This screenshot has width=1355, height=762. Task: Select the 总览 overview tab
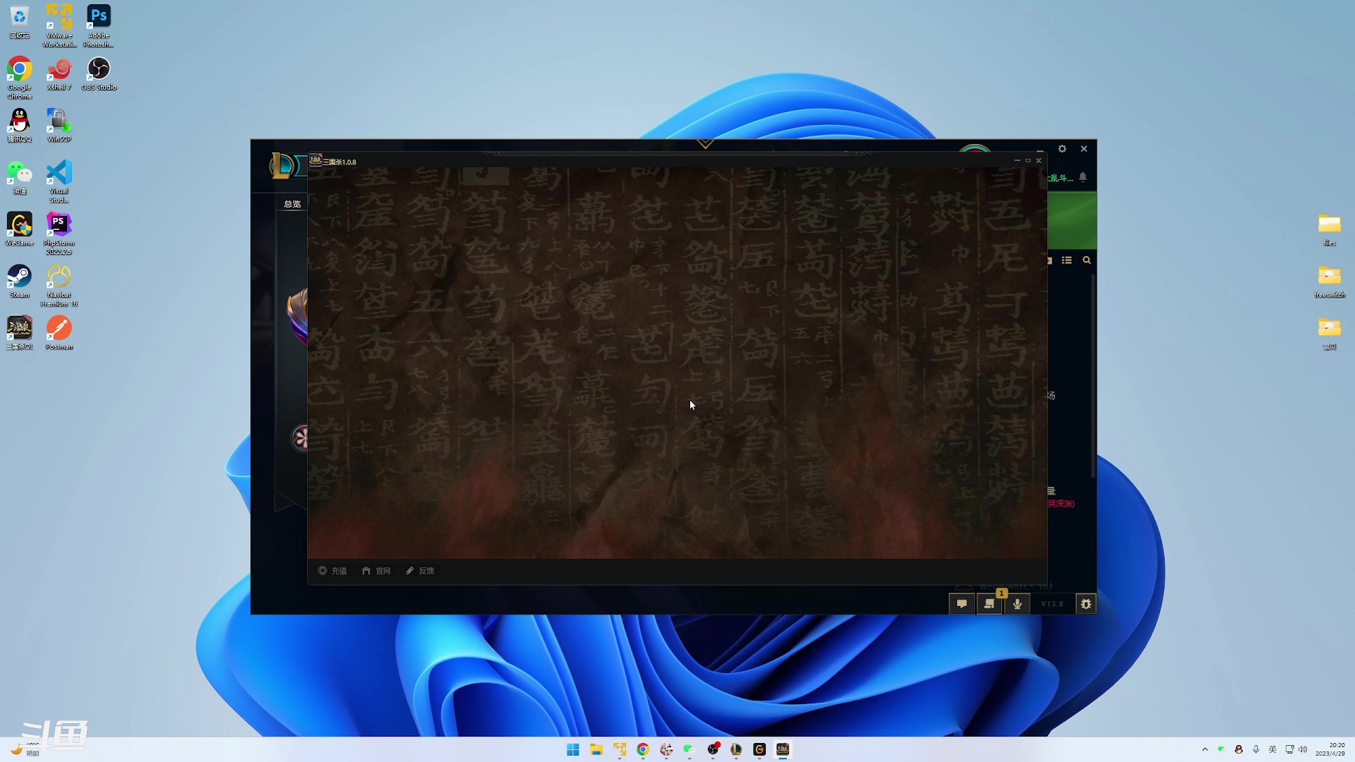[292, 204]
